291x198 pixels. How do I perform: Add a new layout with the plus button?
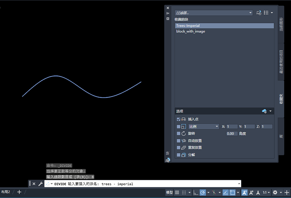(19, 192)
